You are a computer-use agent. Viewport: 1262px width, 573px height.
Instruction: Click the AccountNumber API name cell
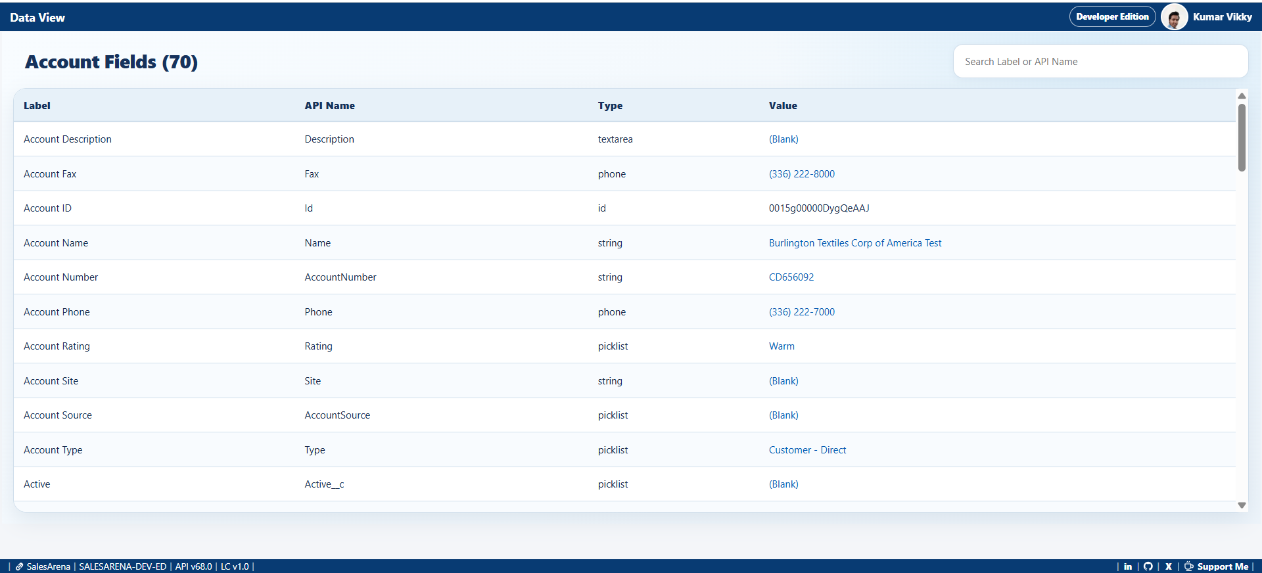[x=340, y=277]
